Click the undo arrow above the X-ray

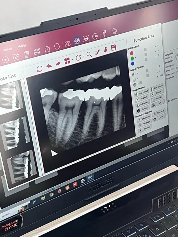(49, 66)
